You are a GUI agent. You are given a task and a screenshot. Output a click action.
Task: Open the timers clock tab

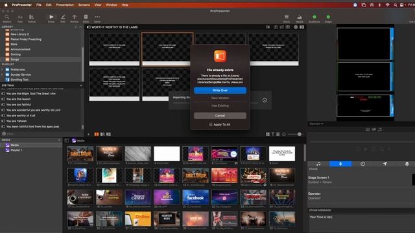(x=362, y=164)
